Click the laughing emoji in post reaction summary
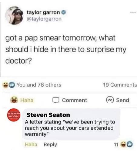 5,85
